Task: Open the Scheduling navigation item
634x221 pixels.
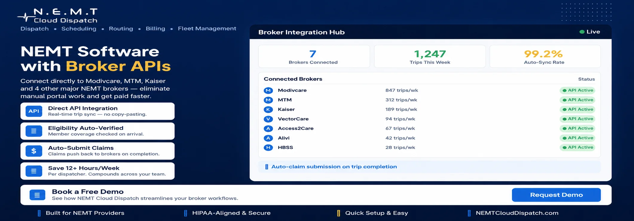Action: [79, 29]
